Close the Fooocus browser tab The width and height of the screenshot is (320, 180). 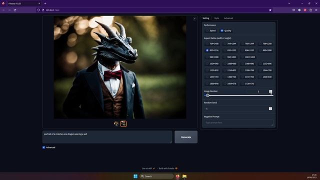point(39,3)
